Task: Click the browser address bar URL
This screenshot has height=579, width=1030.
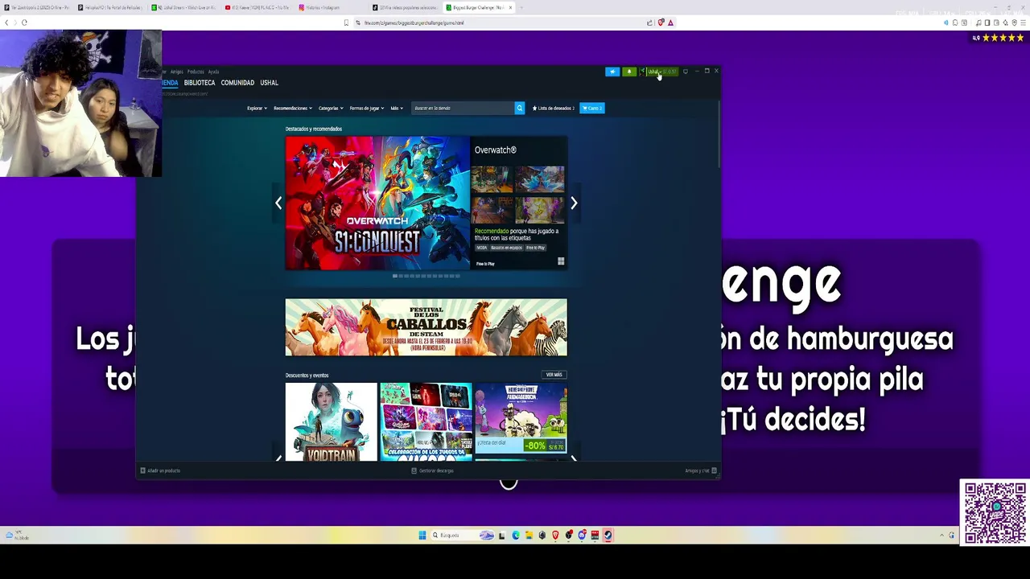Action: (x=414, y=23)
